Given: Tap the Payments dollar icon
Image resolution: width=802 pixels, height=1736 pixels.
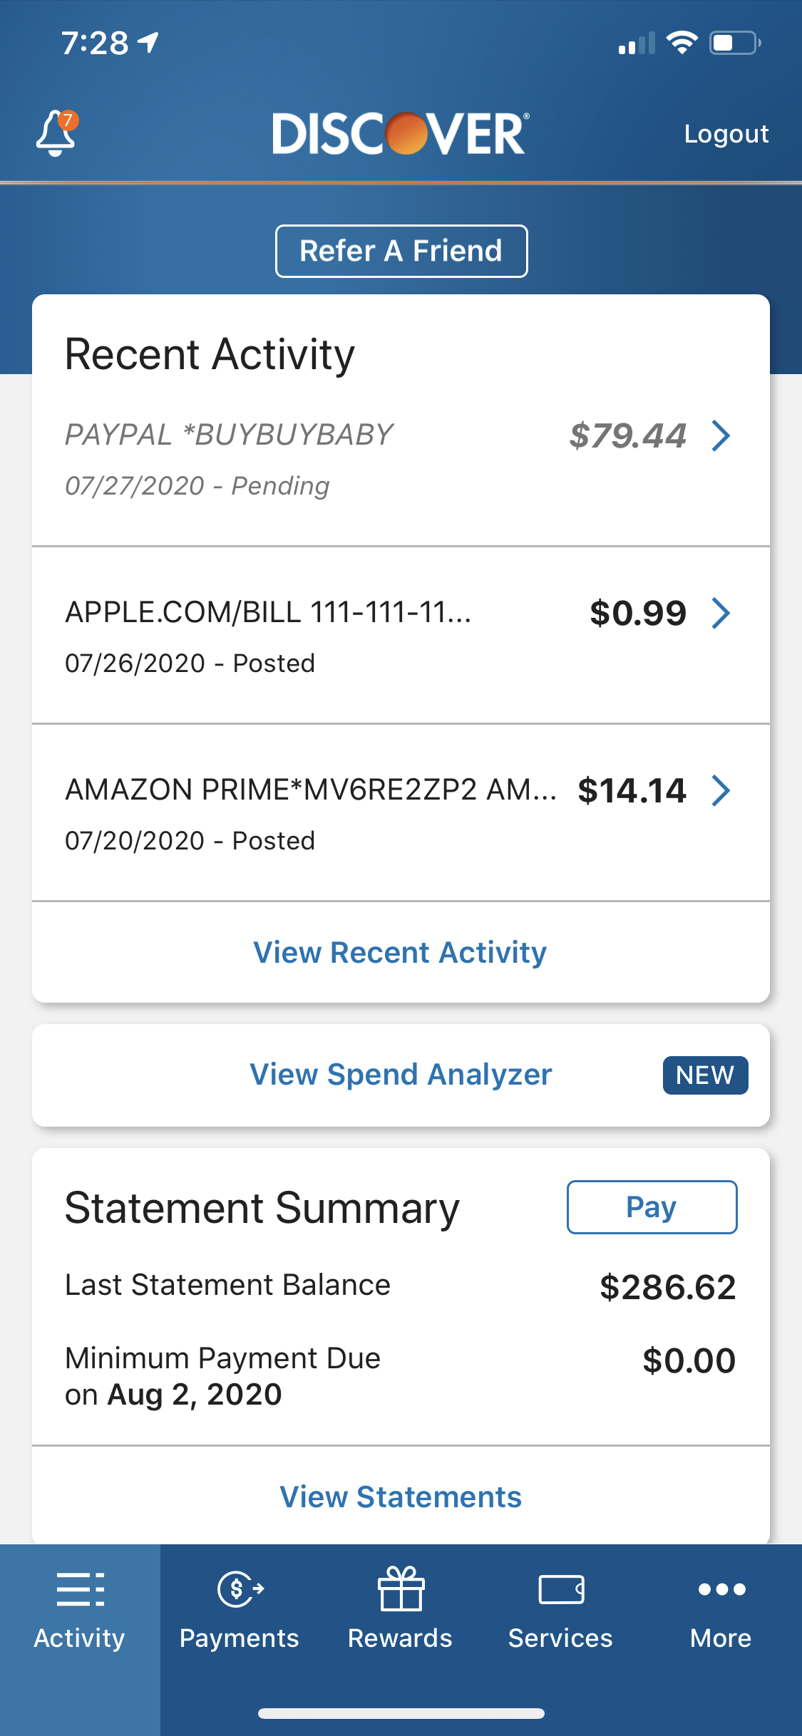Looking at the screenshot, I should [240, 1589].
